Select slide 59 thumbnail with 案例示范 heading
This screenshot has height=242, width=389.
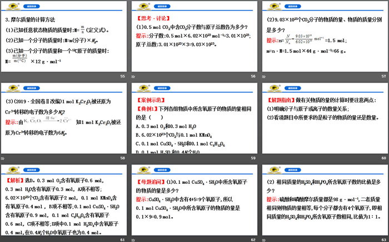click(194, 118)
